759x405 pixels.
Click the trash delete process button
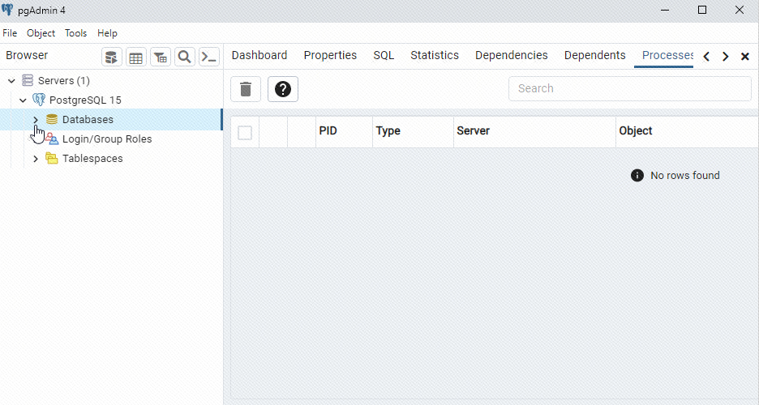[x=246, y=89]
